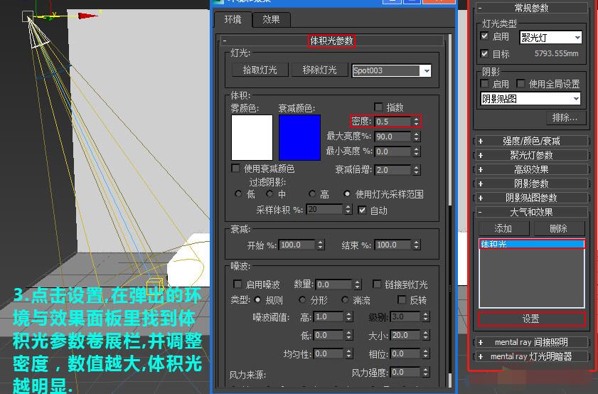Select 体积光 in the effects list
Viewport: 598px width, 394px height.
click(x=532, y=244)
